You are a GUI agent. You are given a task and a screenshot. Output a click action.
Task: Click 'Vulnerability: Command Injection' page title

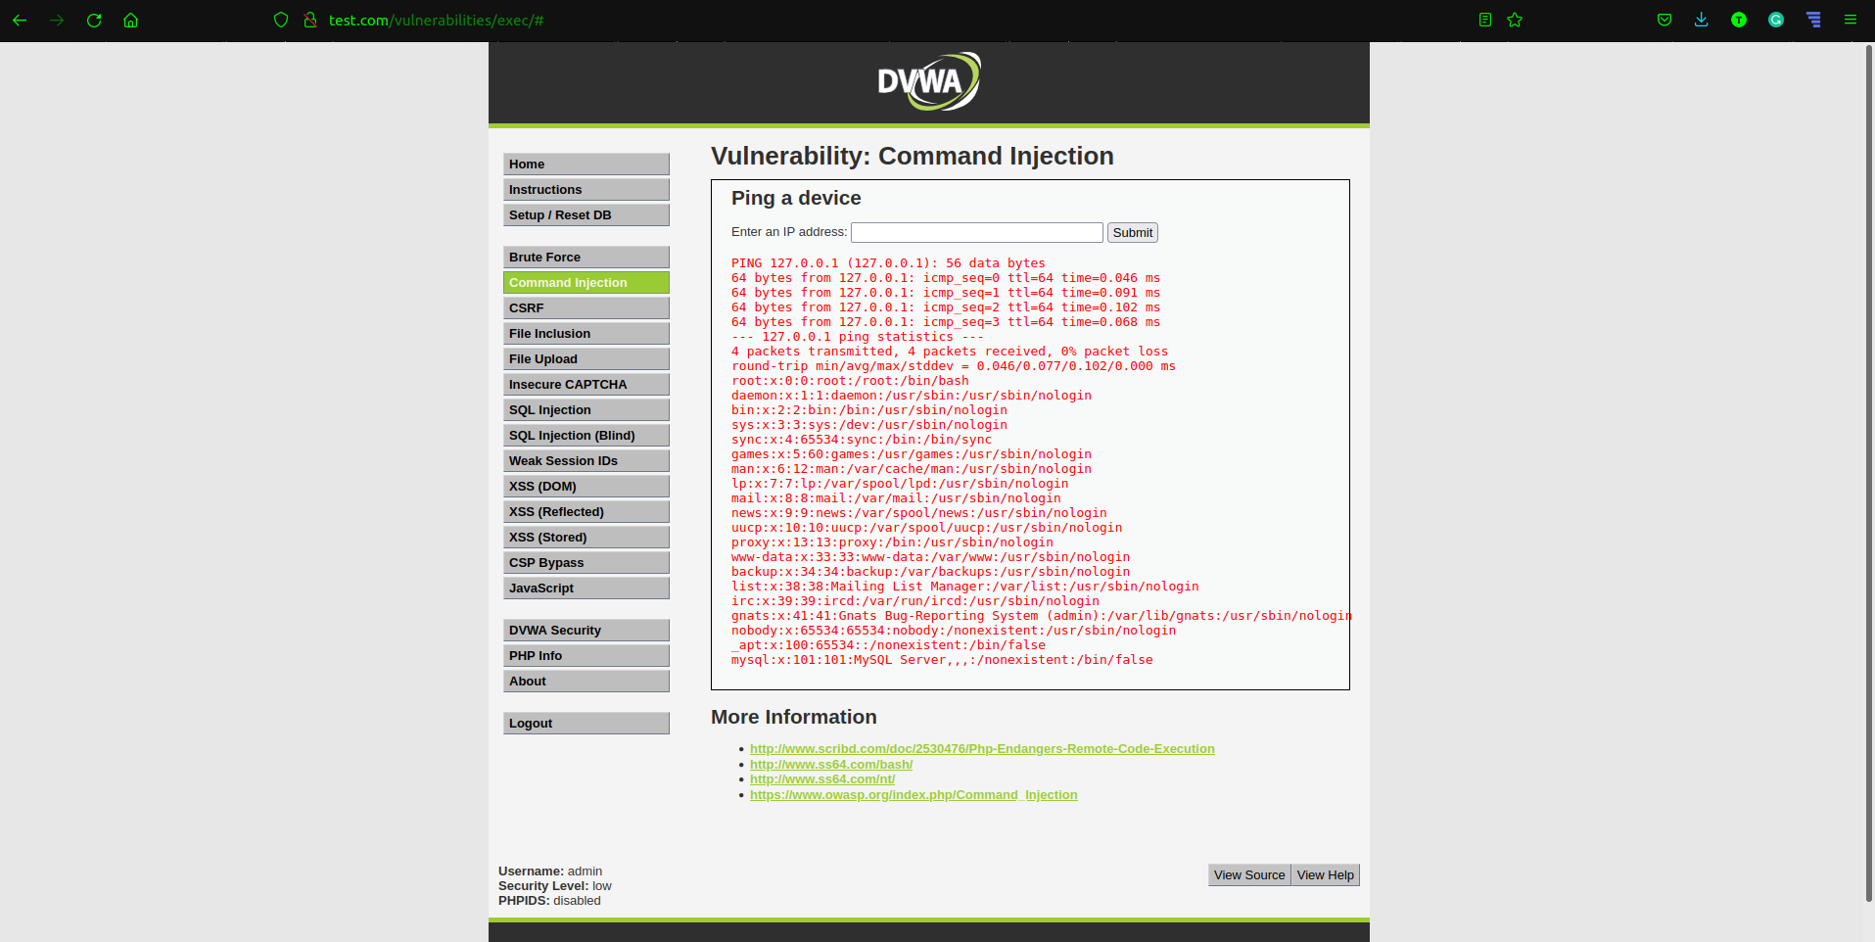pyautogui.click(x=913, y=156)
